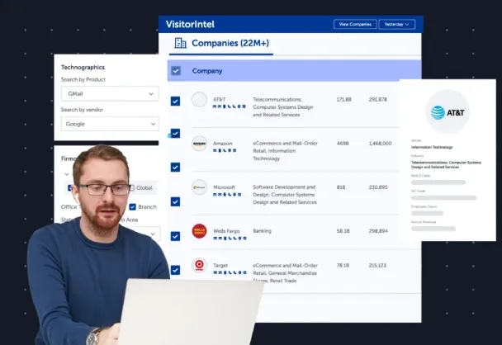Click Amazon's 1,468,000 employee count
Viewport: 502px width, 345px height.
(380, 144)
